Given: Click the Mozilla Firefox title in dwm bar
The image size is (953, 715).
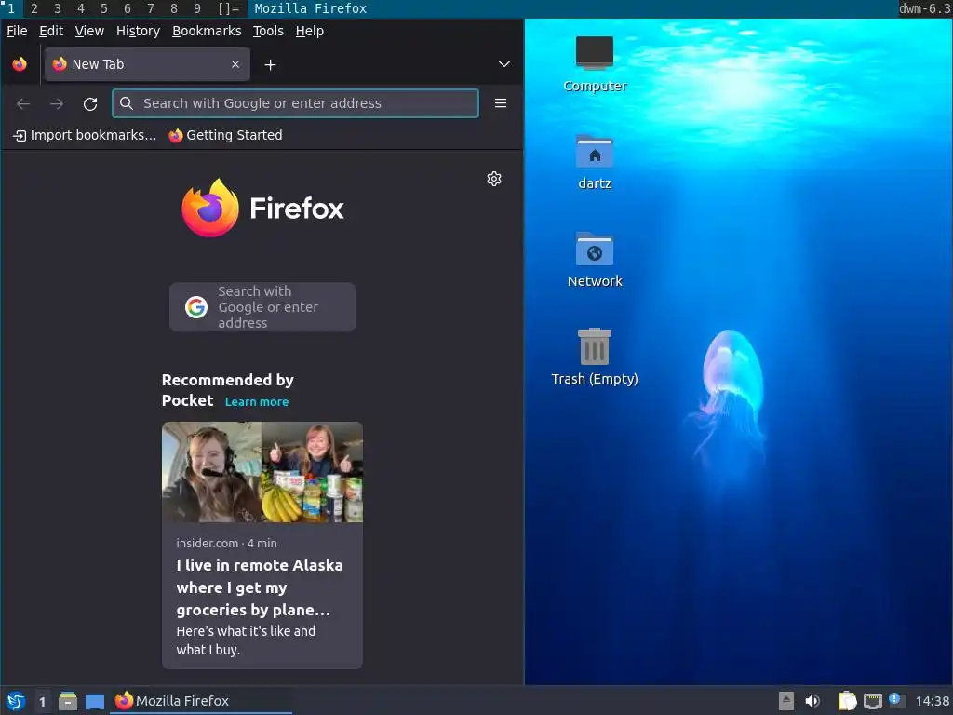Looking at the screenshot, I should (311, 8).
